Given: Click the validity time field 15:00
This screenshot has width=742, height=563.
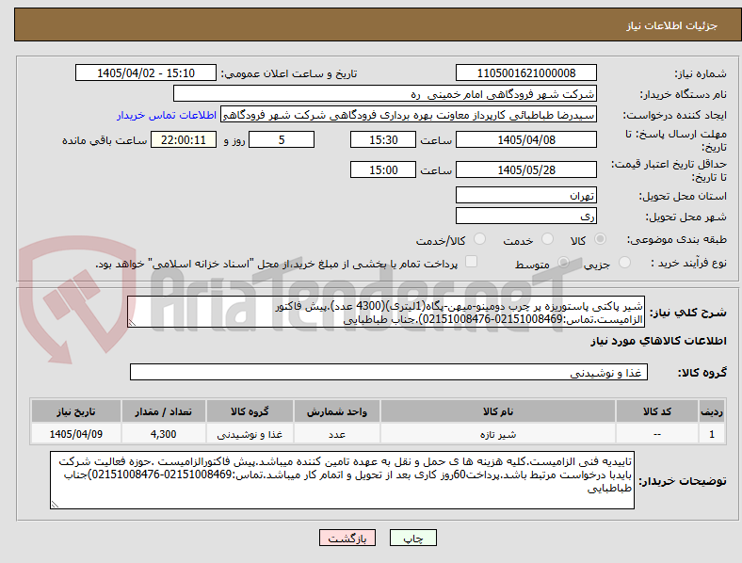Looking at the screenshot, I should point(383,169).
